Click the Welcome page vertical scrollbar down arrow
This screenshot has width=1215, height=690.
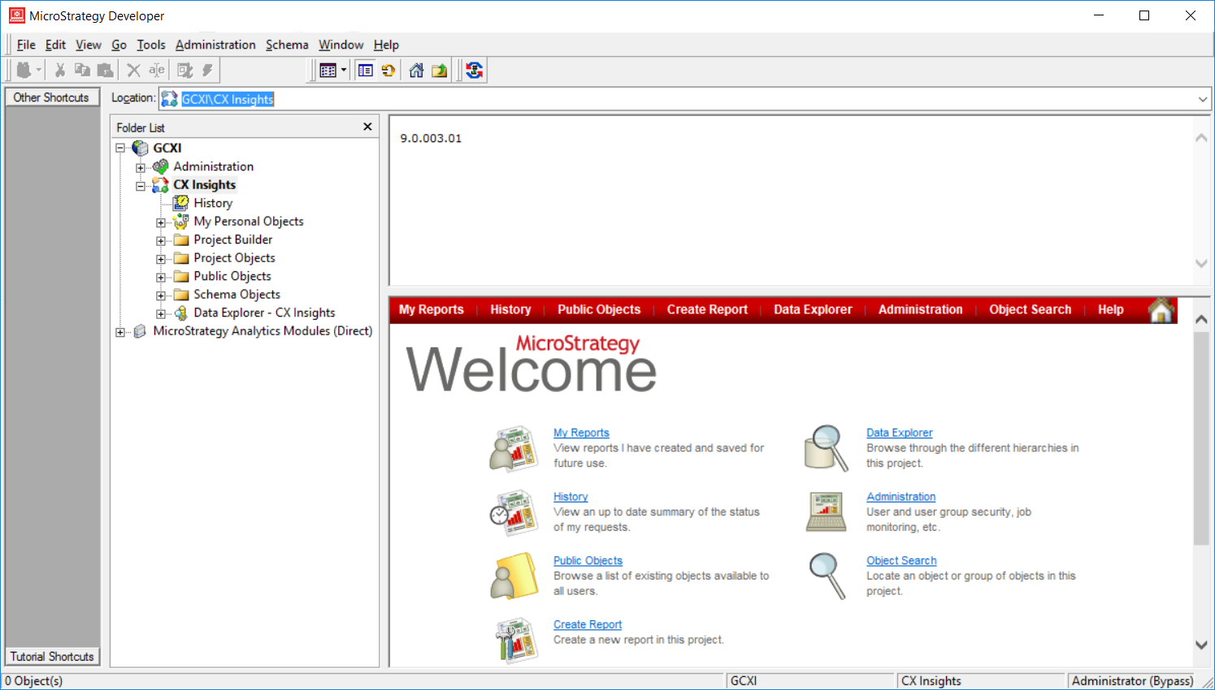pyautogui.click(x=1201, y=645)
